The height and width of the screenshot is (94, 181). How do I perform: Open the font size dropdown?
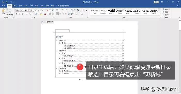(x=33, y=10)
